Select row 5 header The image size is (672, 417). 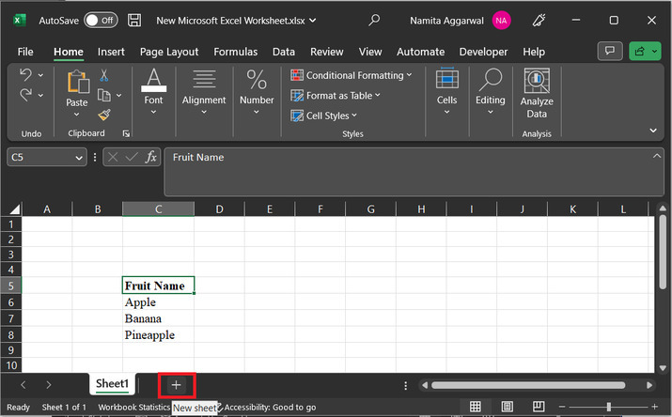[x=10, y=286]
